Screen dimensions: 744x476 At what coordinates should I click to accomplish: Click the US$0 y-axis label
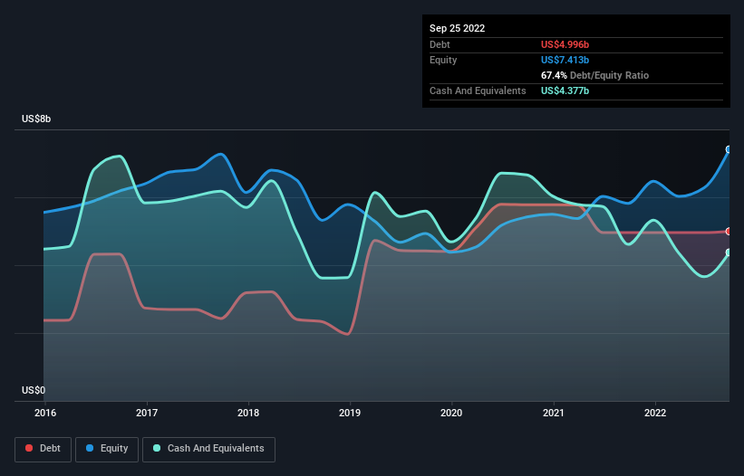pyautogui.click(x=34, y=390)
